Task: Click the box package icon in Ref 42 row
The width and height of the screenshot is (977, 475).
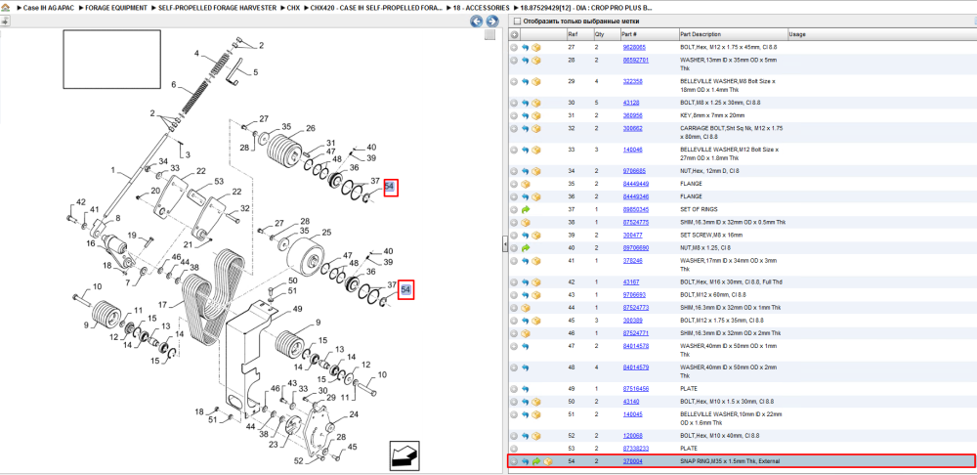Action: (x=535, y=281)
